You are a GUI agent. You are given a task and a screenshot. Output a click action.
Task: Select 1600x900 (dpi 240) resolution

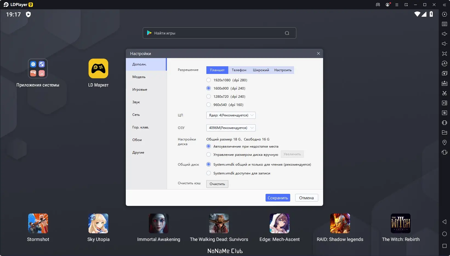209,88
